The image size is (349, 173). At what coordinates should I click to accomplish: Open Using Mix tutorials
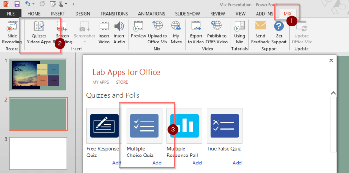pyautogui.click(x=239, y=33)
